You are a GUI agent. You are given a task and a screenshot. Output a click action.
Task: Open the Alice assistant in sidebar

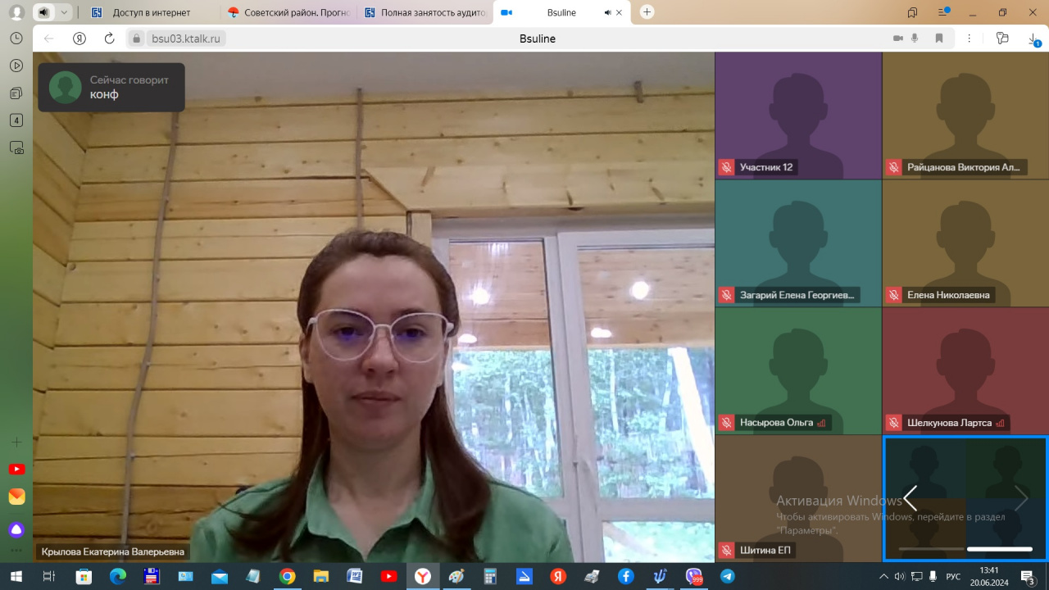click(16, 529)
